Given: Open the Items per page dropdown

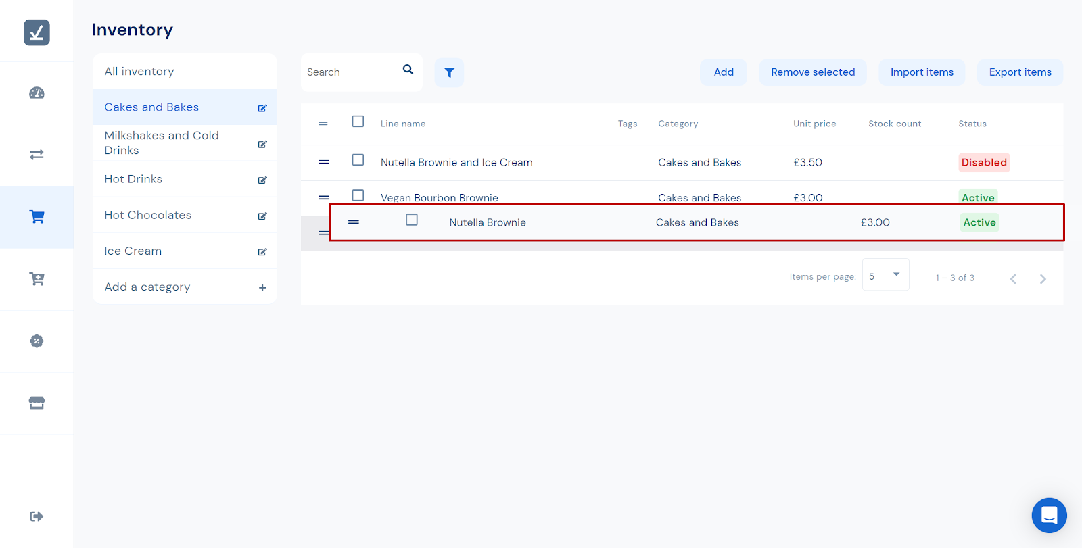Looking at the screenshot, I should point(885,275).
